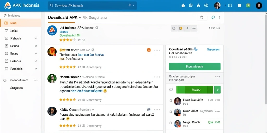Click the triangle alert icon in header
This screenshot has height=133, width=267.
[198, 5]
